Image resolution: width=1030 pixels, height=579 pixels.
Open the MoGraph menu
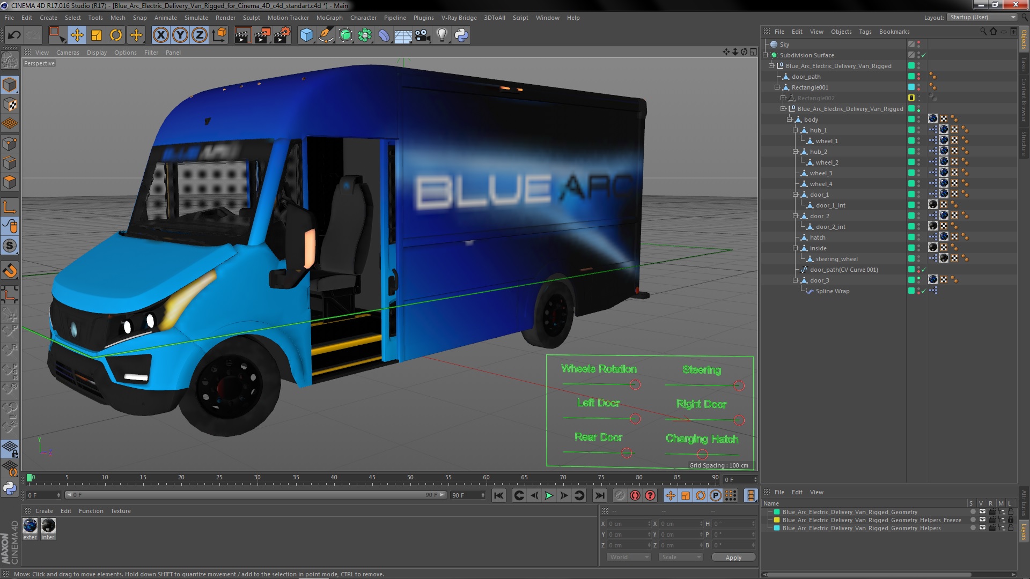(329, 18)
